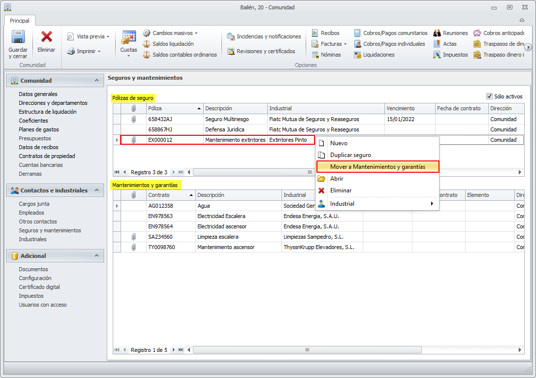This screenshot has width=536, height=378.
Task: Select Mover a Mantenimientos y garantías
Action: pos(377,167)
